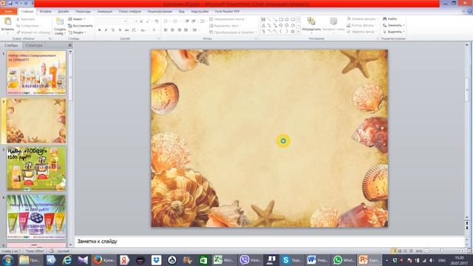
Task: Click the PowerPoint Help question mark icon
Action: (470, 11)
